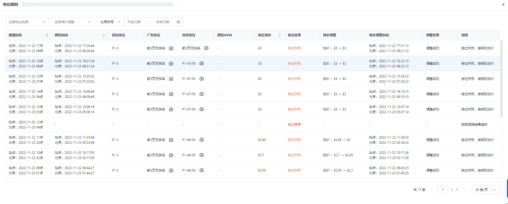Screen dimensions: 508x204
Task: Click the 说明 column header
Action: (x=465, y=35)
